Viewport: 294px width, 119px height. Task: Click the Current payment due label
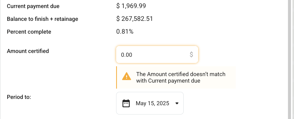tap(33, 6)
